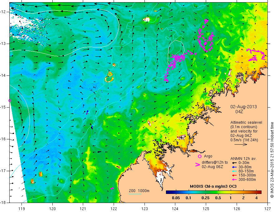The height and width of the screenshot is (212, 274).
Task: Click the longitude axis label '125'
Action: click(x=206, y=209)
